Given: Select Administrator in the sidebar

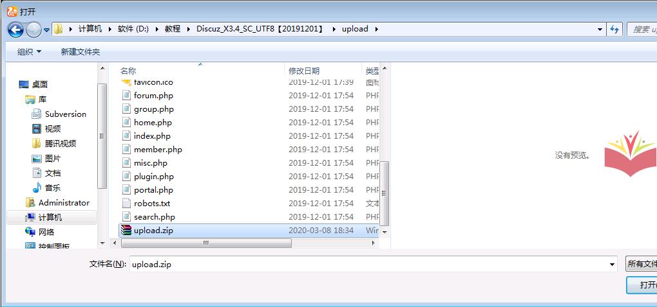Looking at the screenshot, I should coord(64,202).
